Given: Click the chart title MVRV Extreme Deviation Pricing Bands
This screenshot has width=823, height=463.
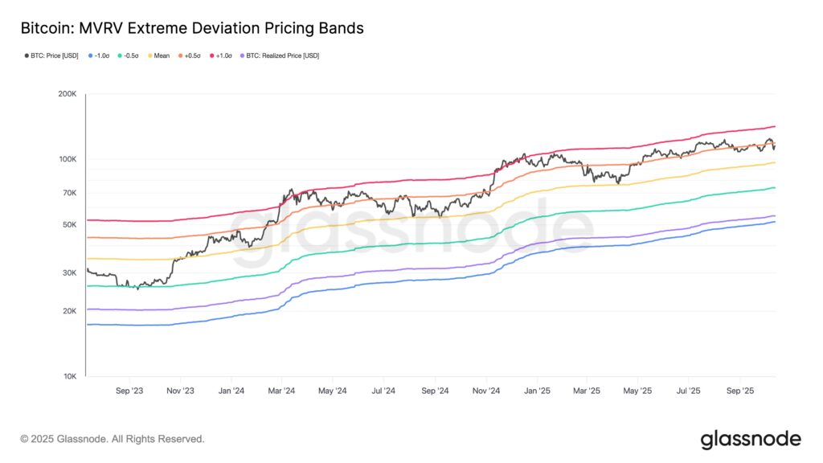Looking at the screenshot, I should coord(192,28).
